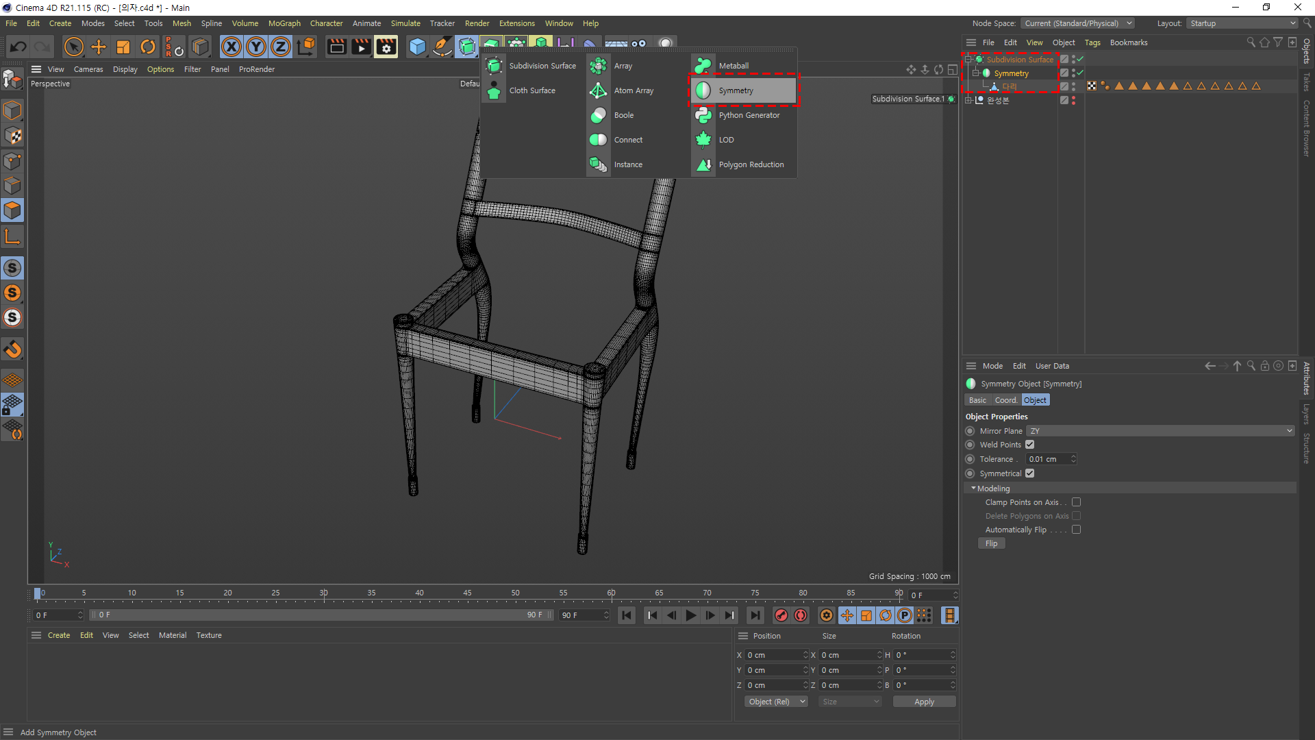Choose the Atom Array icon

598,90
